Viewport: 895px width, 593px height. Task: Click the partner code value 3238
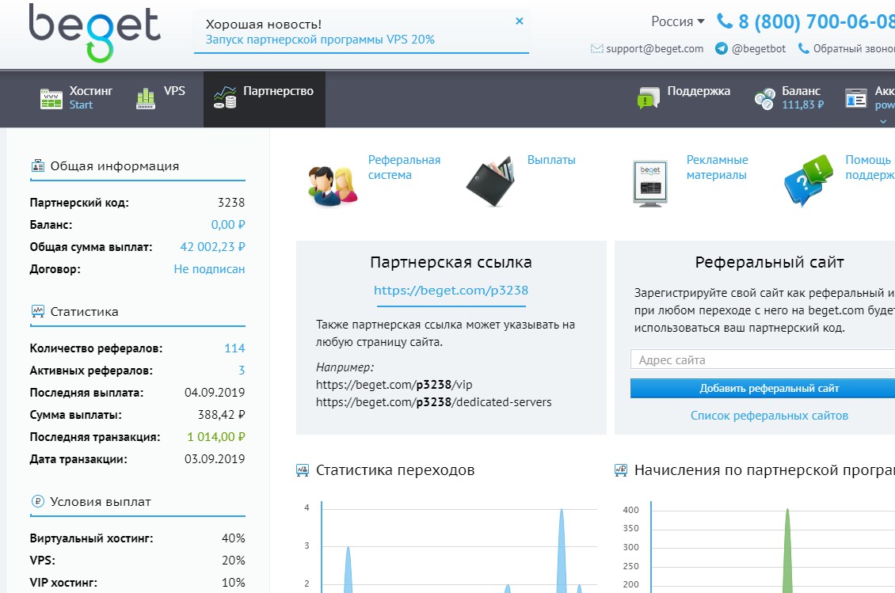[231, 203]
